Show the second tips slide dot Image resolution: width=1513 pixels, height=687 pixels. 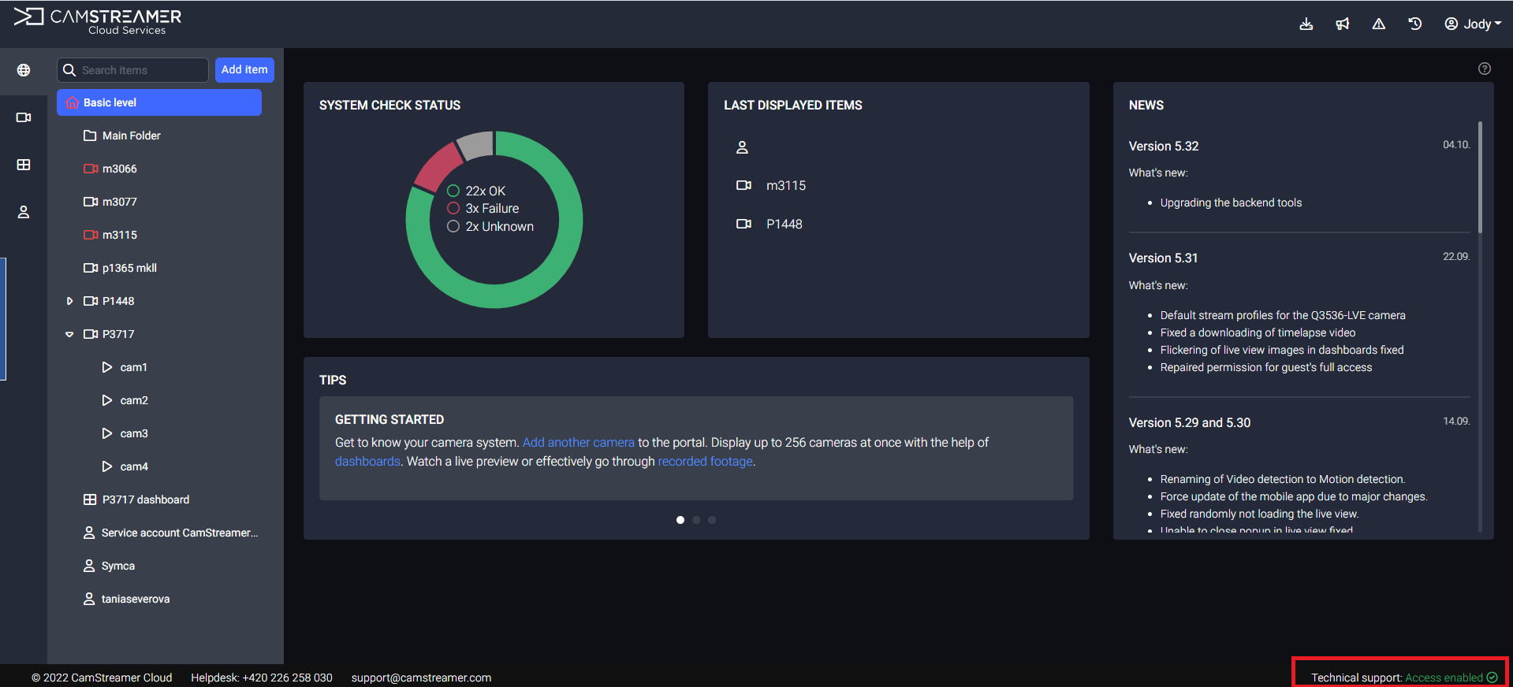(696, 520)
